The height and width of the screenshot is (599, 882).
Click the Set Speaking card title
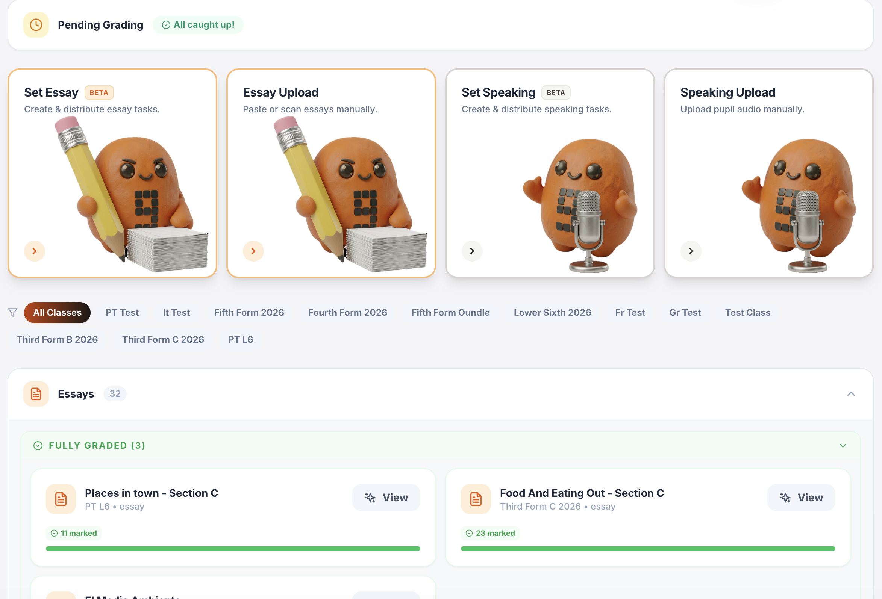pyautogui.click(x=498, y=92)
